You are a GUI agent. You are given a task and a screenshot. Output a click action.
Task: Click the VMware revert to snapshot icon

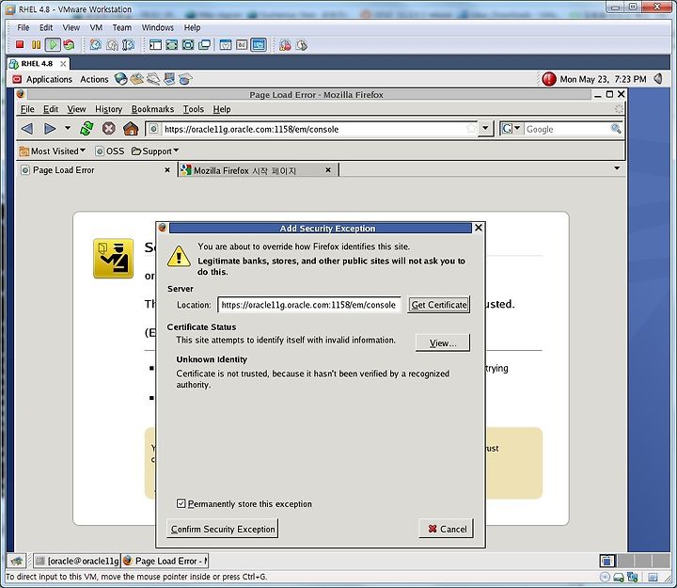tap(112, 44)
